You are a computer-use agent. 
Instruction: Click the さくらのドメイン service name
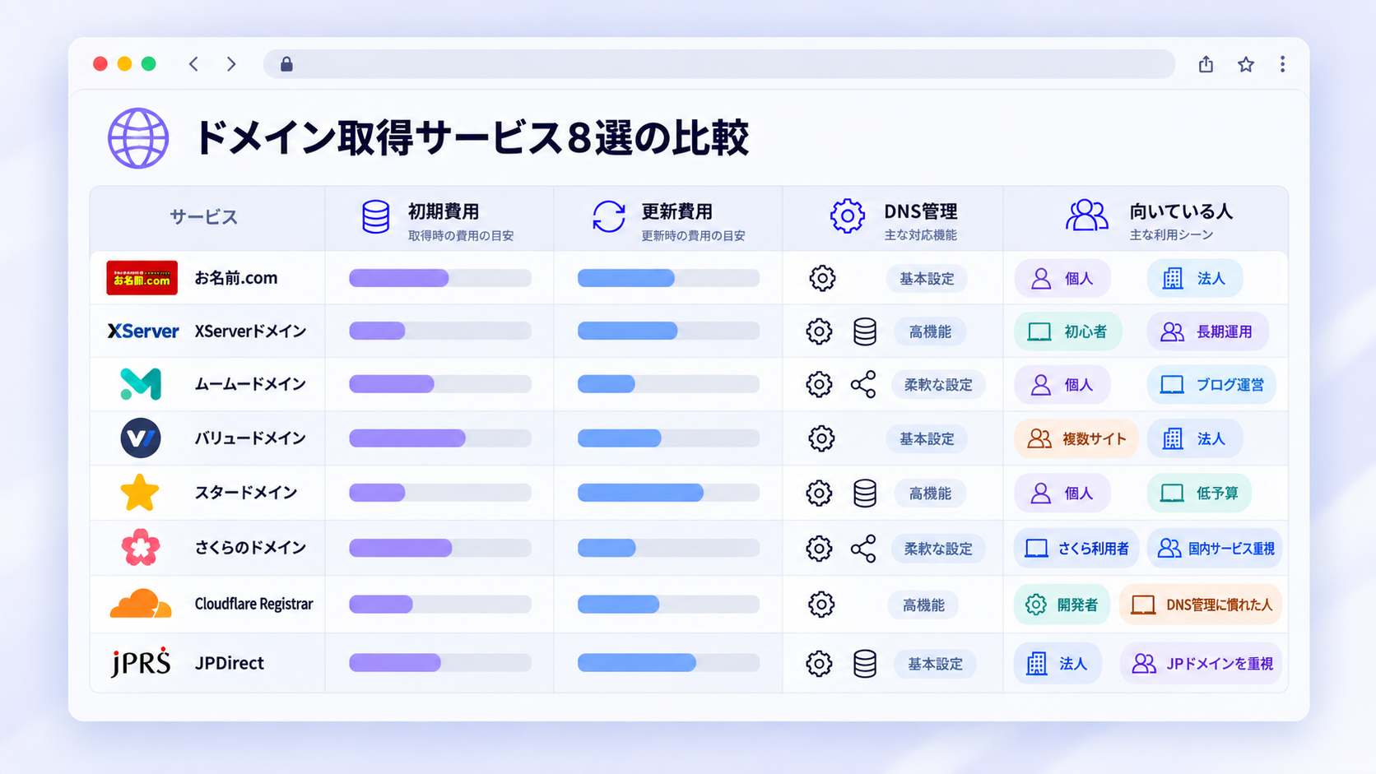[250, 548]
